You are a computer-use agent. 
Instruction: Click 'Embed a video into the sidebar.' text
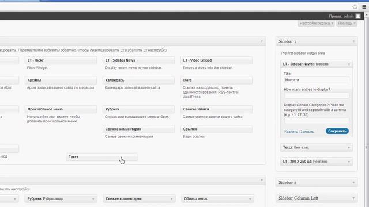[208, 68]
